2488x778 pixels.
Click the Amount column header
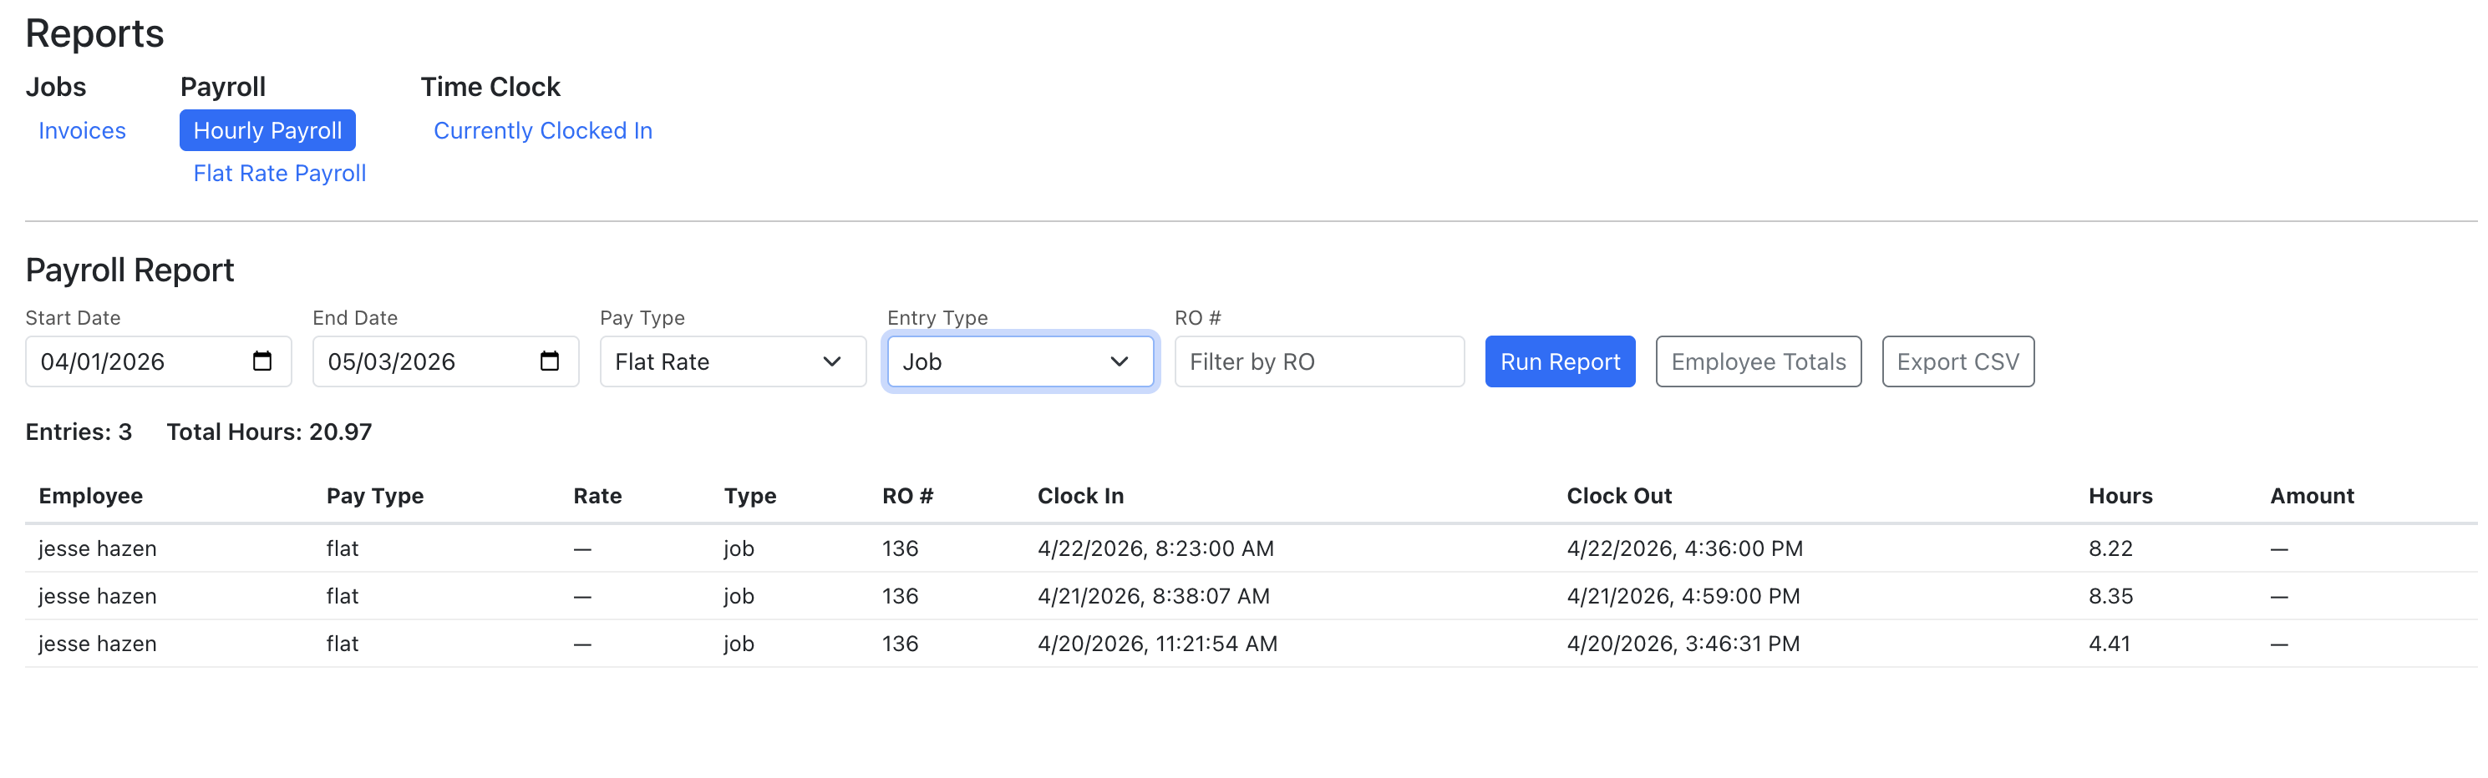[2313, 495]
